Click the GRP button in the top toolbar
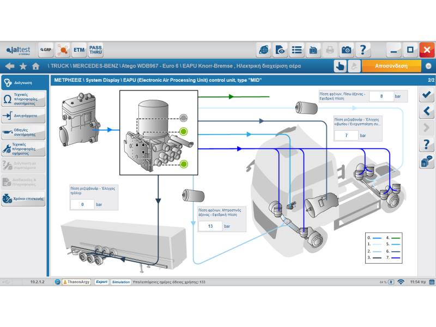 coord(45,50)
